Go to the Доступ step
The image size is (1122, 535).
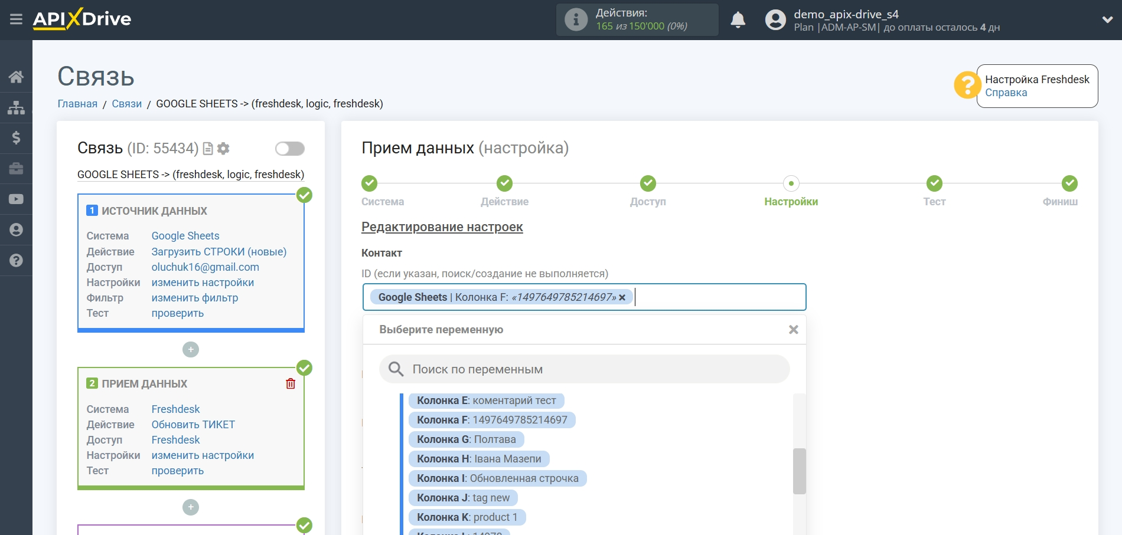tap(648, 183)
